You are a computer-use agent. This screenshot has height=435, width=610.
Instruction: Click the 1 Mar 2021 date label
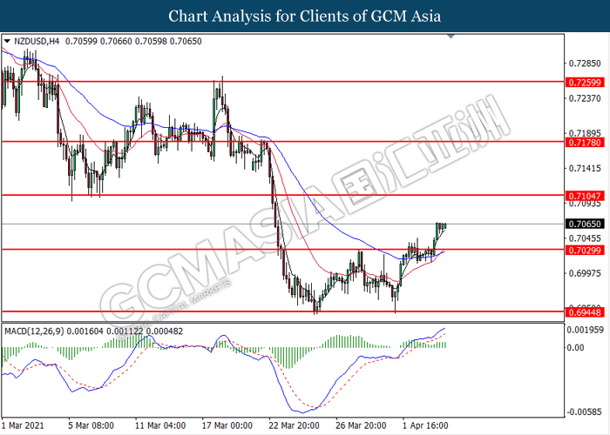click(23, 425)
